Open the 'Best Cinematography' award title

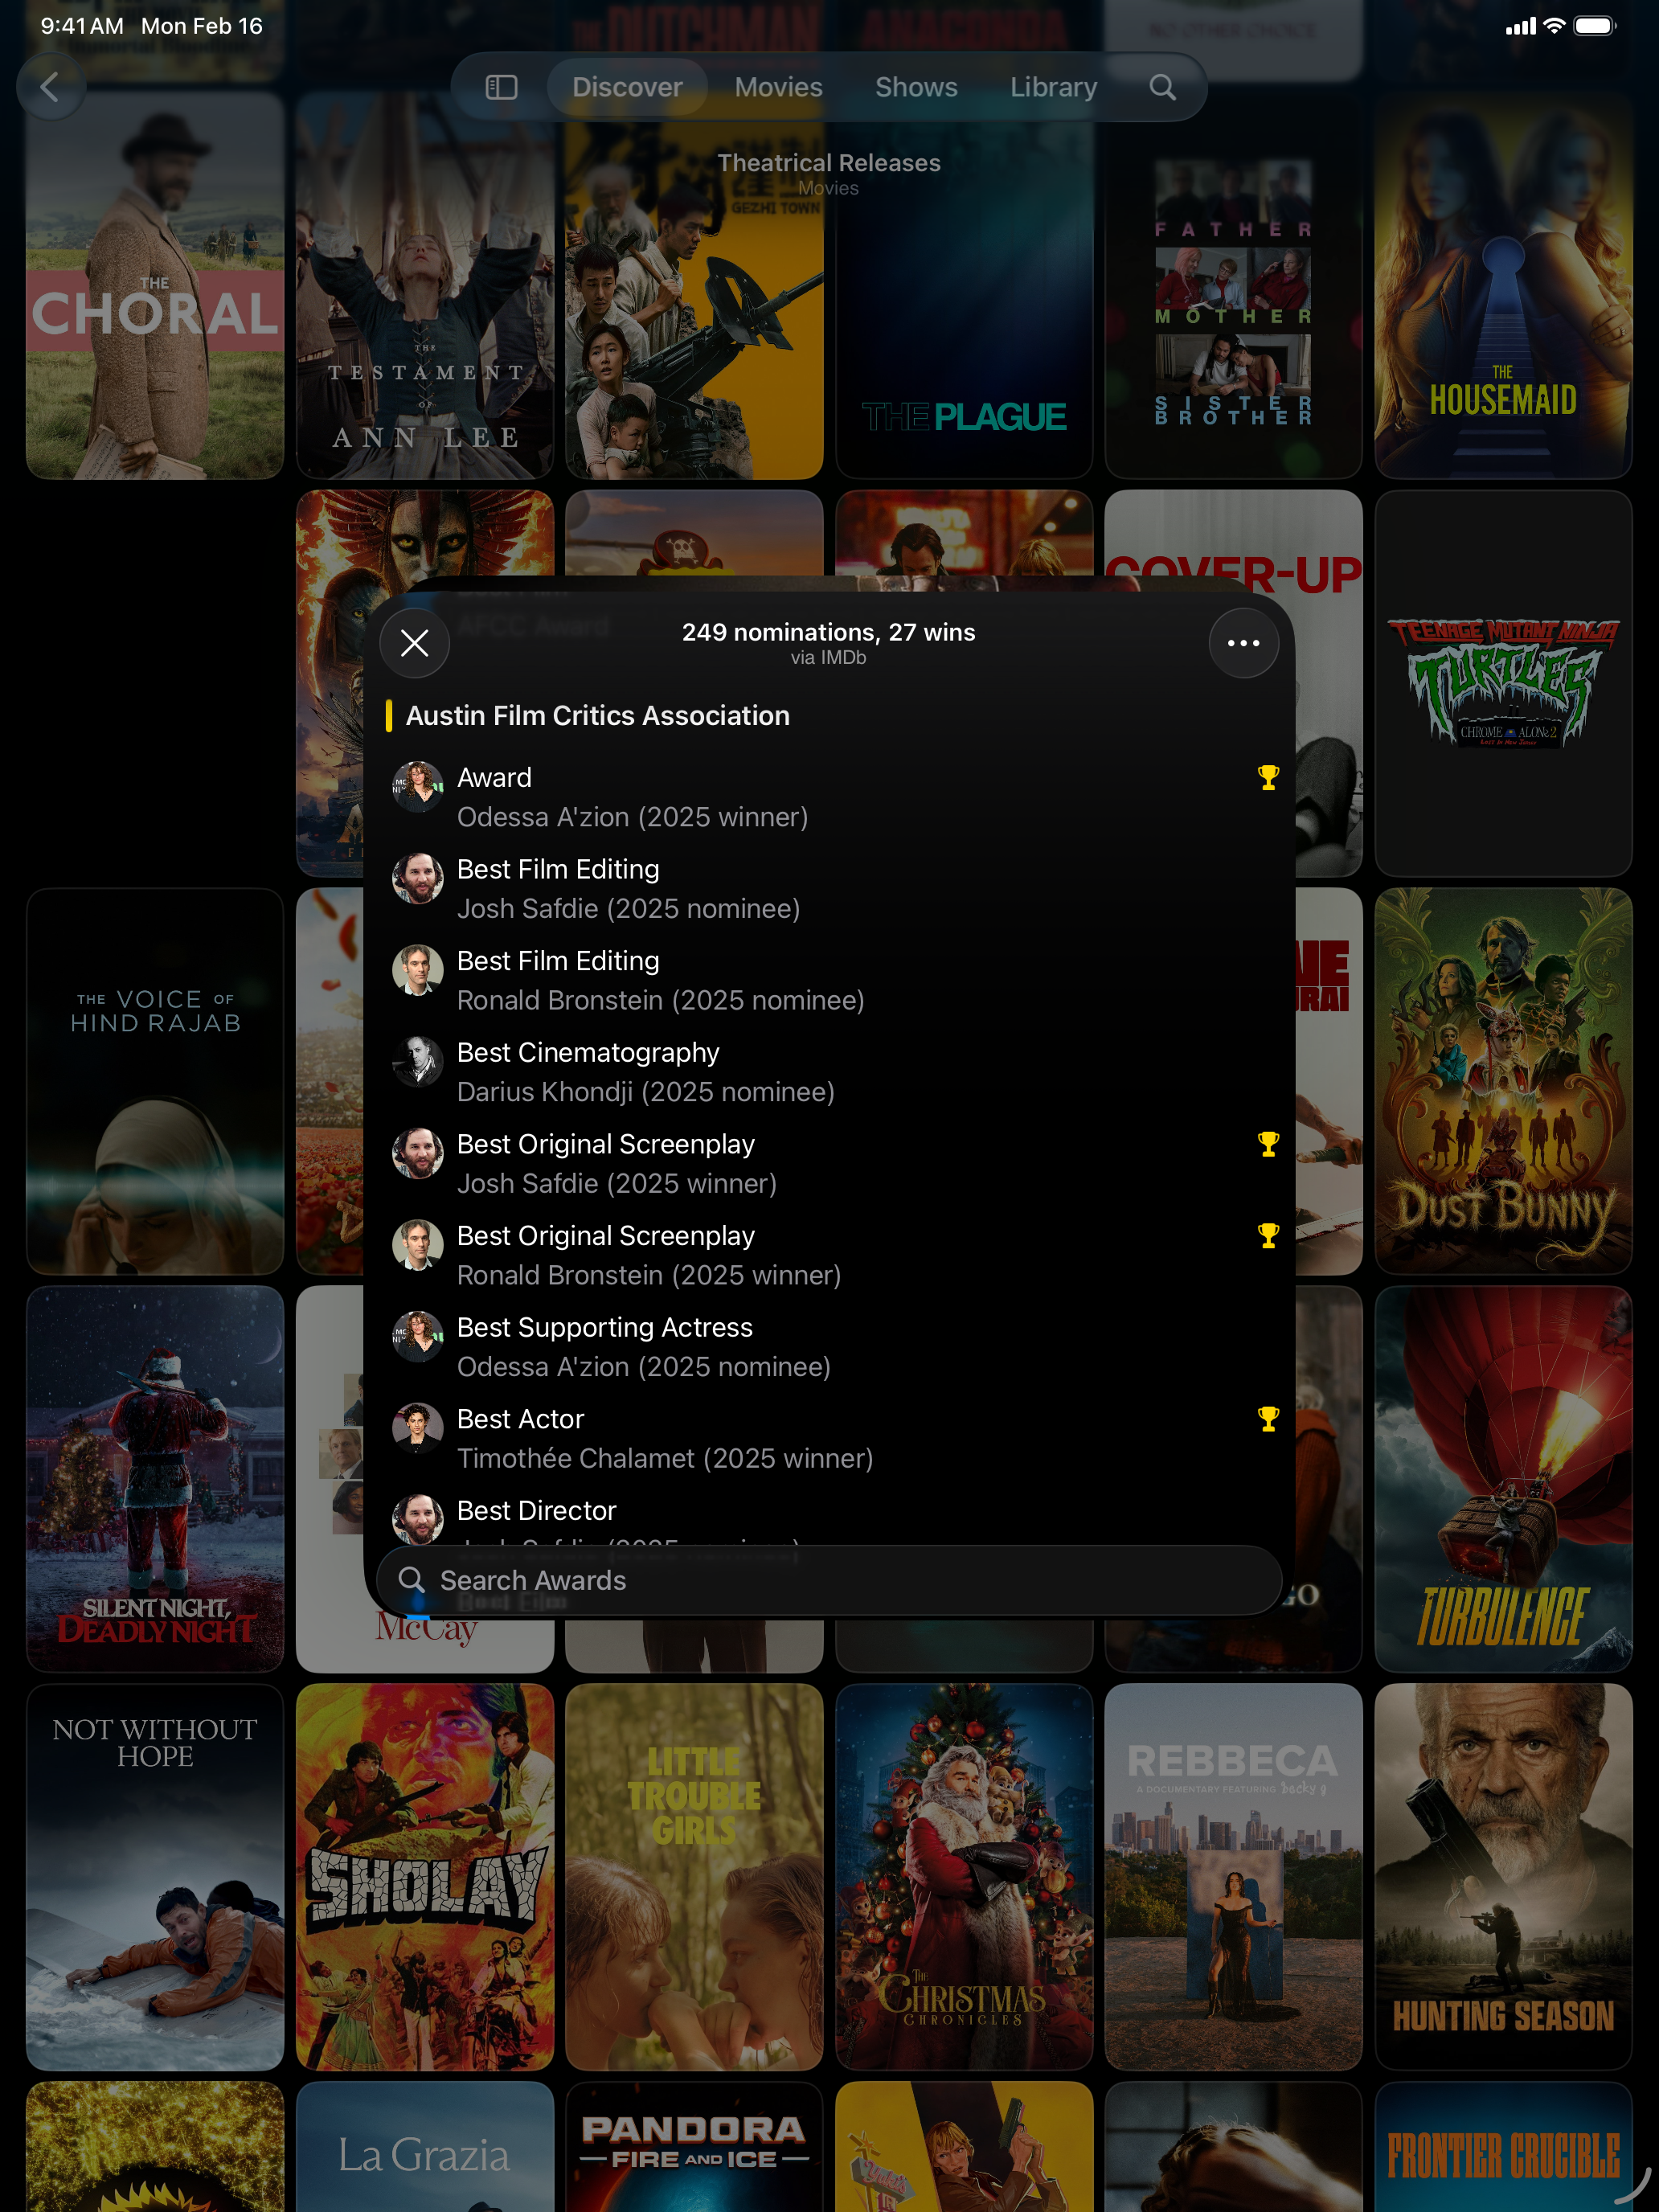coord(588,1053)
